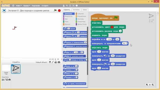Open the О Скретч menu item

pyautogui.click(x=45, y=6)
